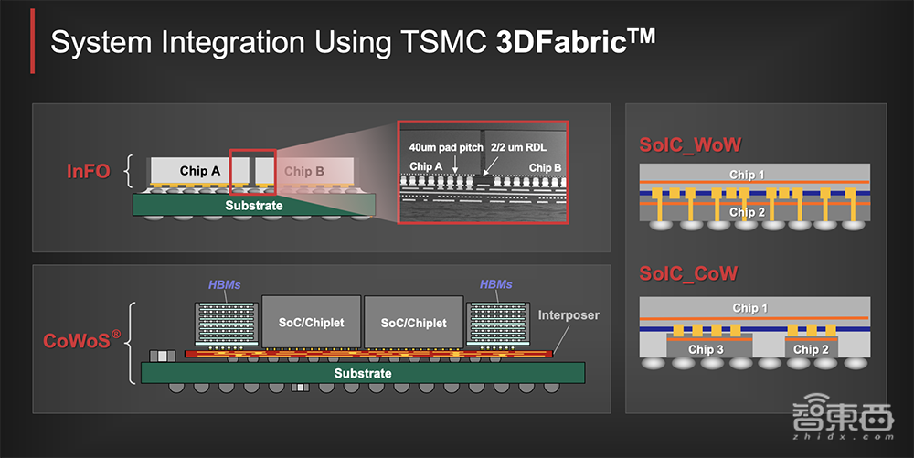
Task: Click the Chip A block in InFO diagram
Action: [200, 171]
